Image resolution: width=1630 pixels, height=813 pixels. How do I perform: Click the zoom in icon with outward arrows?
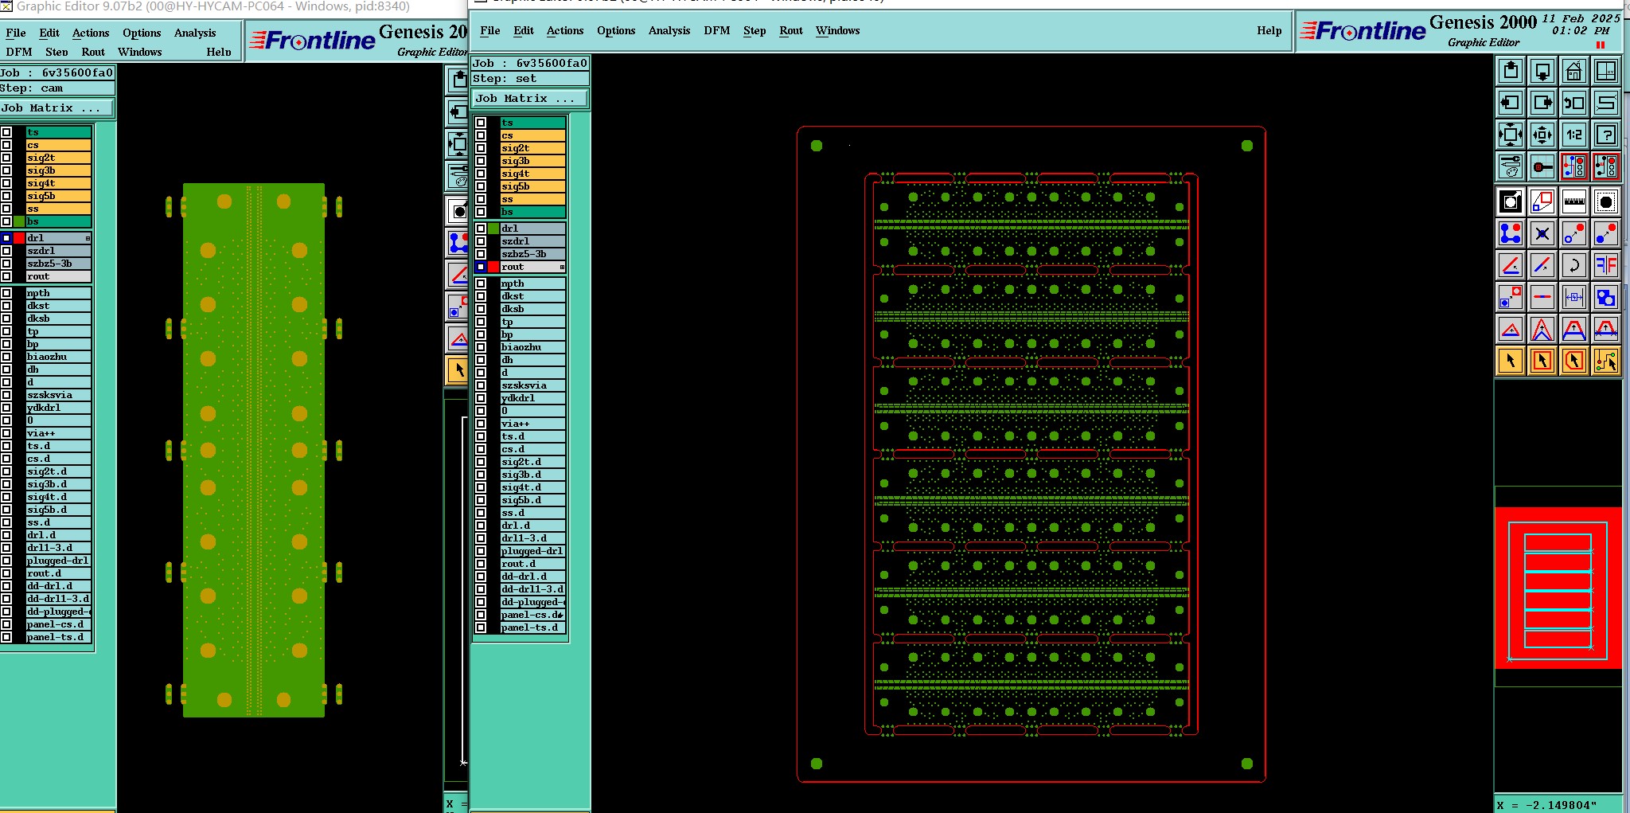click(1511, 135)
